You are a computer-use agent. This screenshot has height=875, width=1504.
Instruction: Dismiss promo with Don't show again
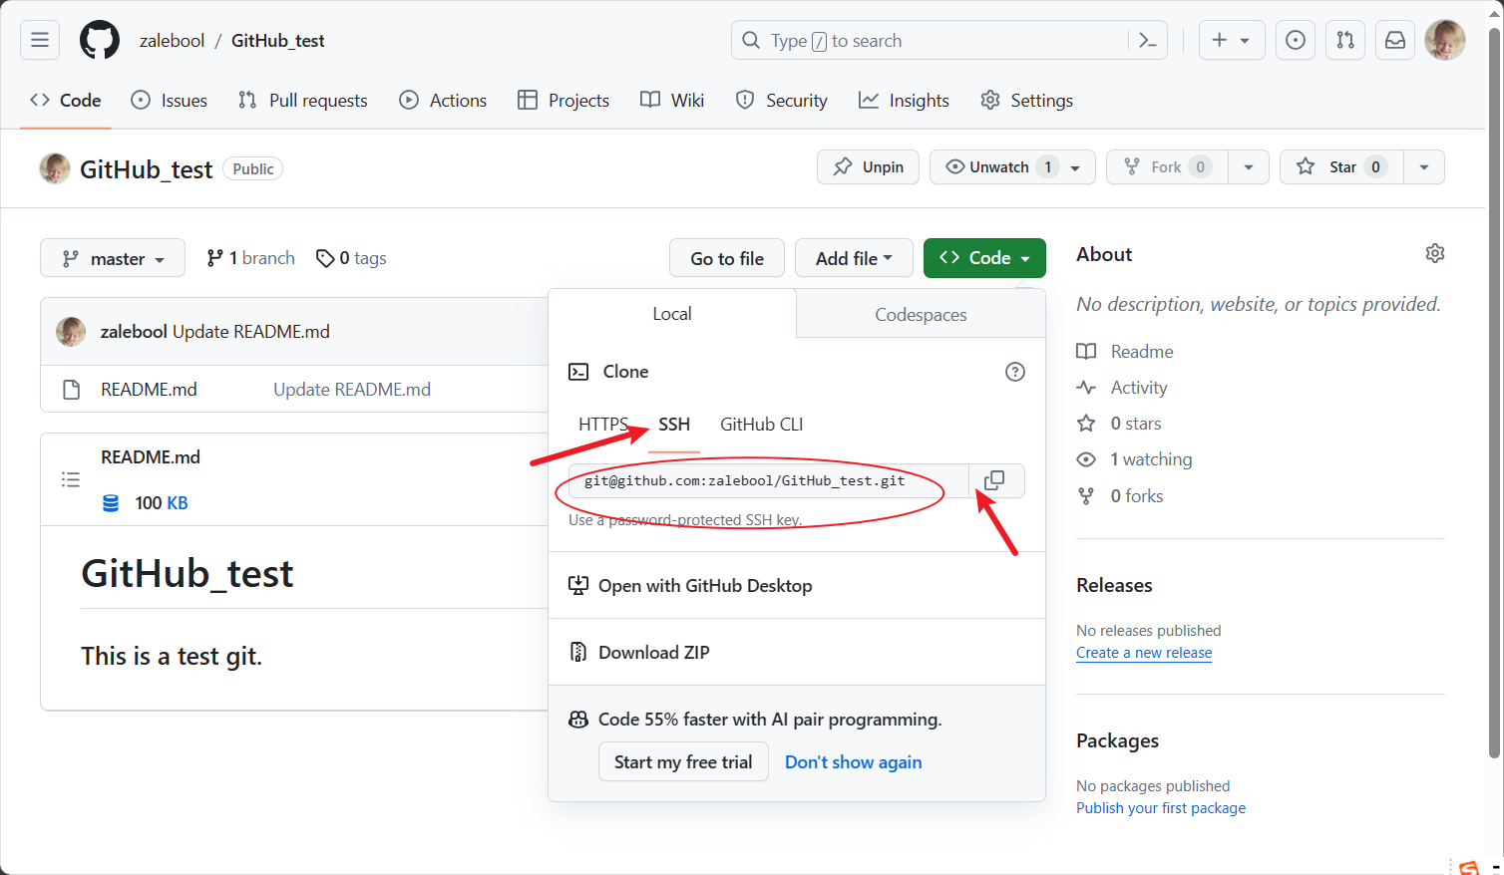854,762
